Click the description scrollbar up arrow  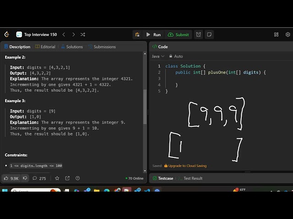click(x=145, y=54)
